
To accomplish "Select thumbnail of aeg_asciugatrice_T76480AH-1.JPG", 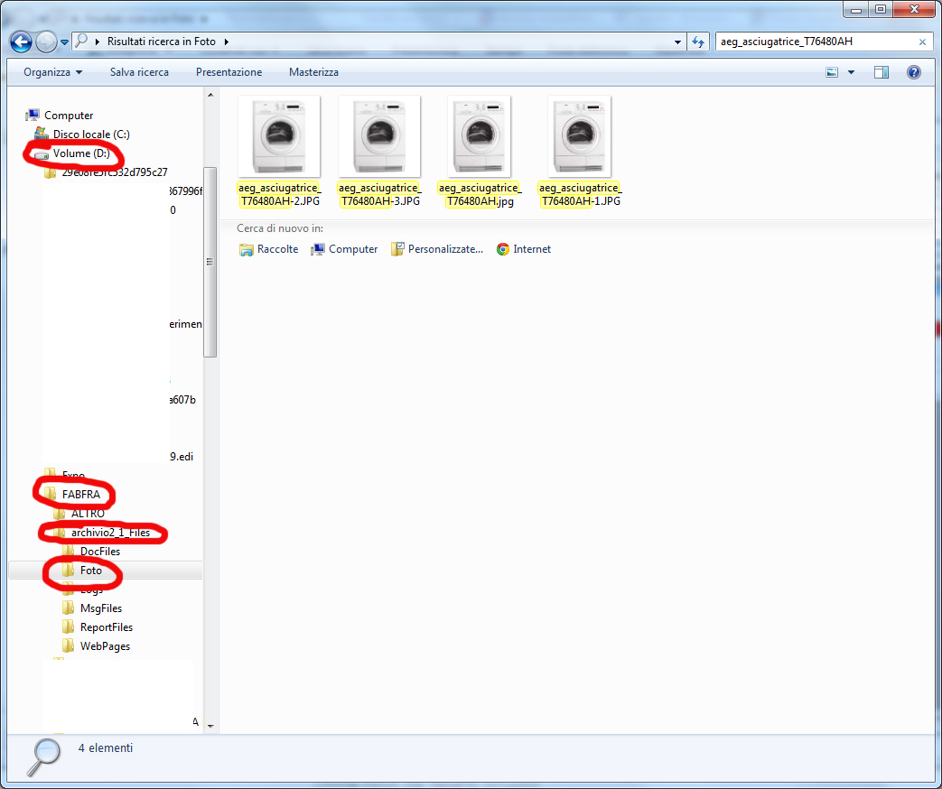I will point(580,136).
